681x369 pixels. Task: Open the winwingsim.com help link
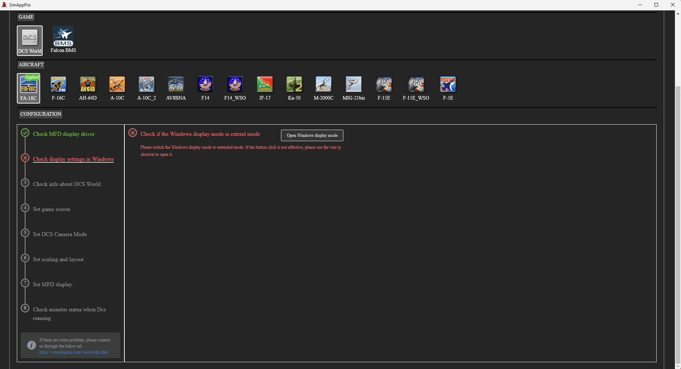pyautogui.click(x=74, y=352)
